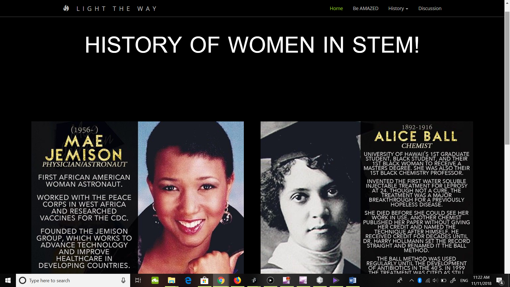Open the volume control in system tray
Image resolution: width=510 pixels, height=287 pixels.
coord(435,280)
